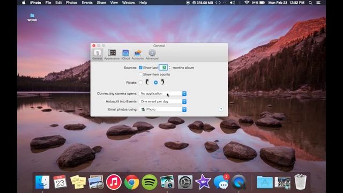Open System Preferences from the dock

tap(185, 182)
